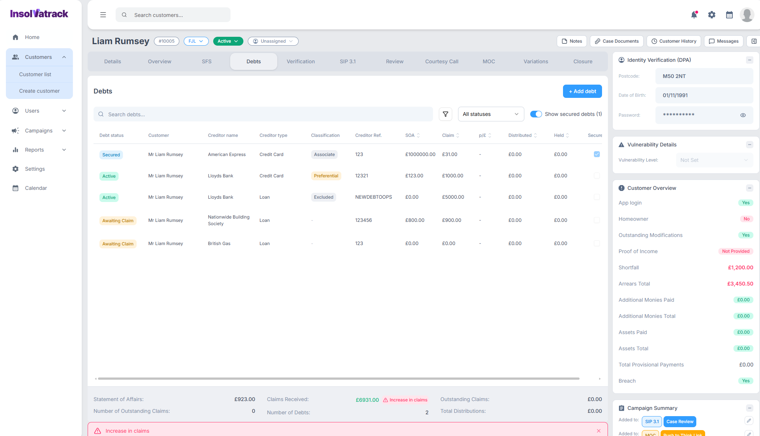This screenshot has width=760, height=436.
Task: Edit SIP 3.1 campaign with pencil icon
Action: click(749, 421)
